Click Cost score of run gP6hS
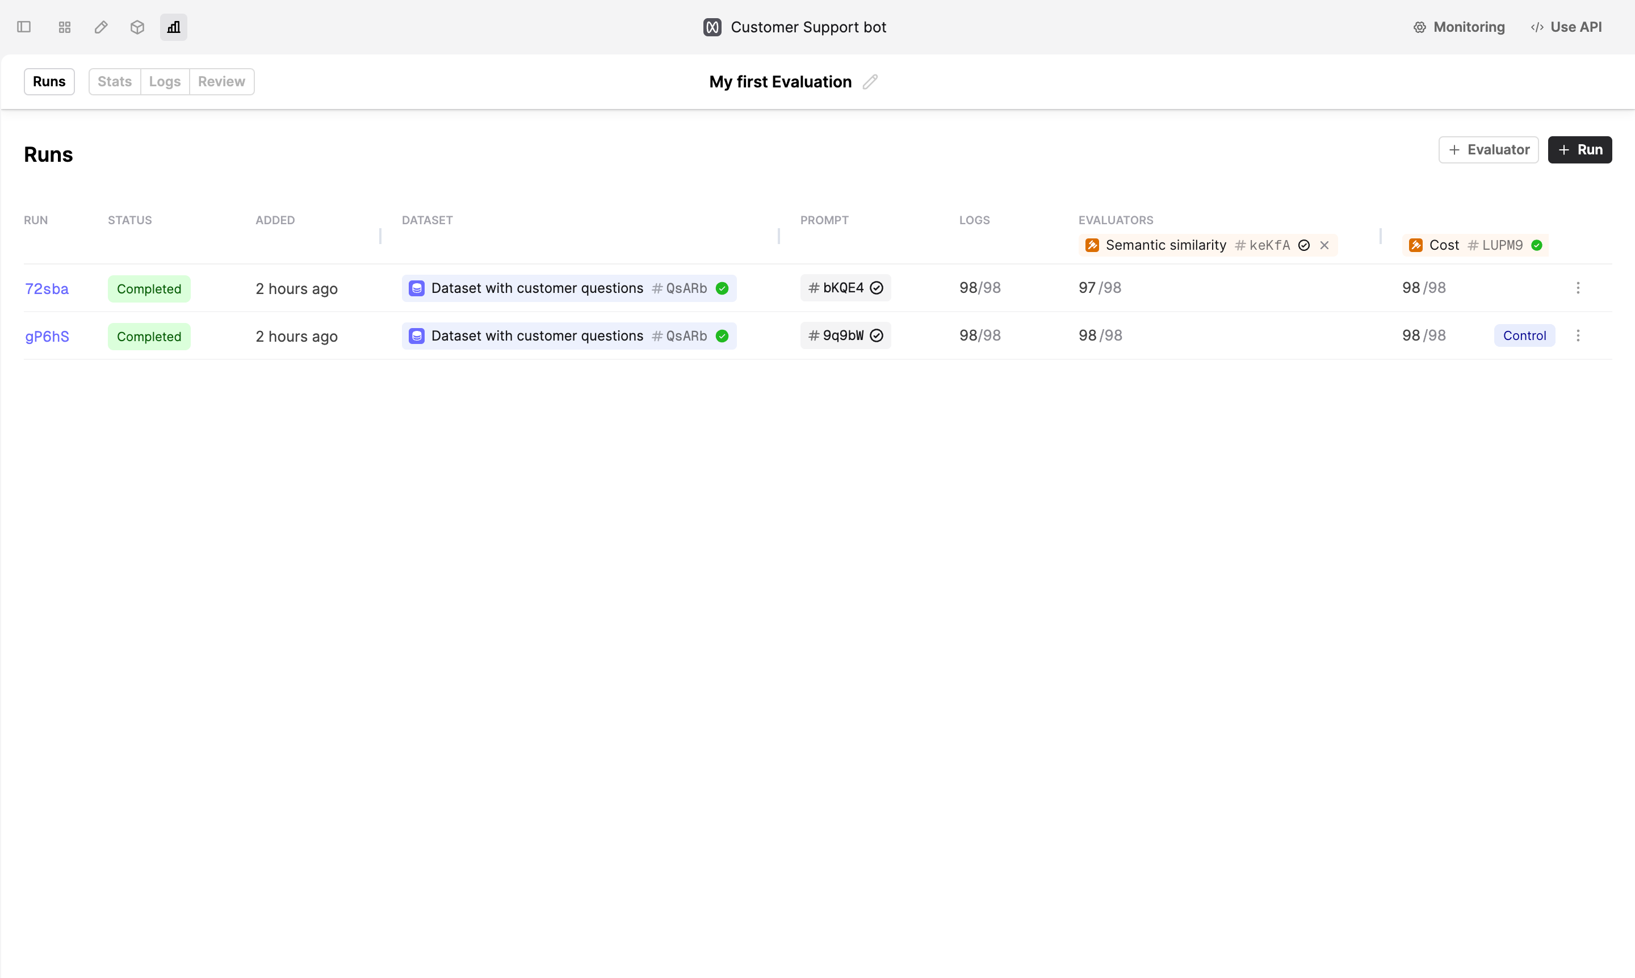 [x=1424, y=335]
